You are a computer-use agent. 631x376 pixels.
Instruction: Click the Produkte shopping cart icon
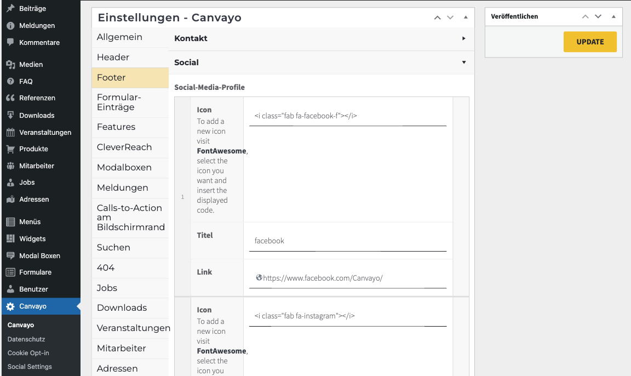point(10,149)
